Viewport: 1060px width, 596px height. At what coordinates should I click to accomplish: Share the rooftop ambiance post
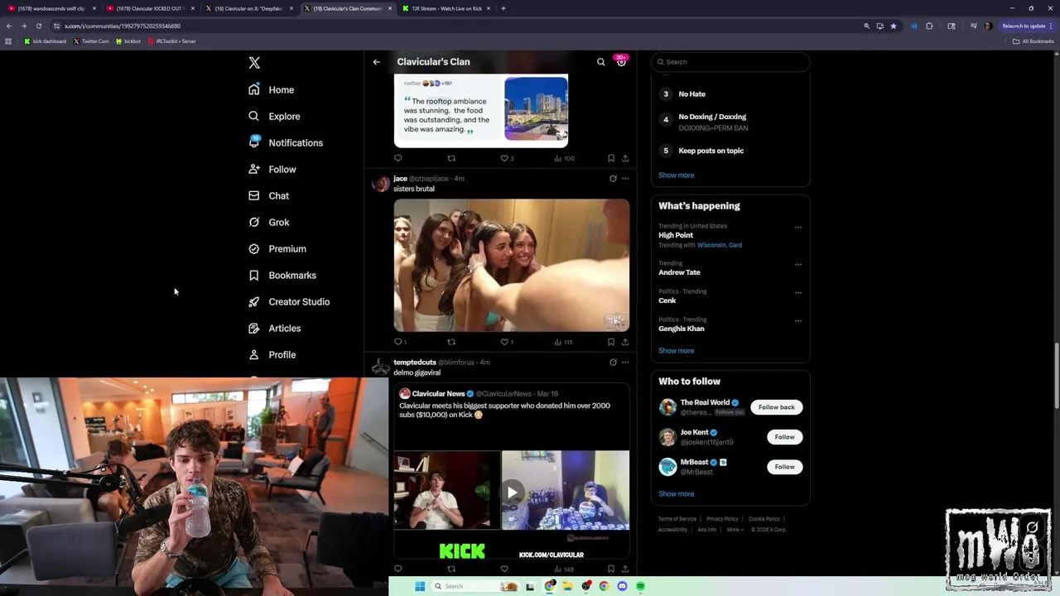pos(625,158)
